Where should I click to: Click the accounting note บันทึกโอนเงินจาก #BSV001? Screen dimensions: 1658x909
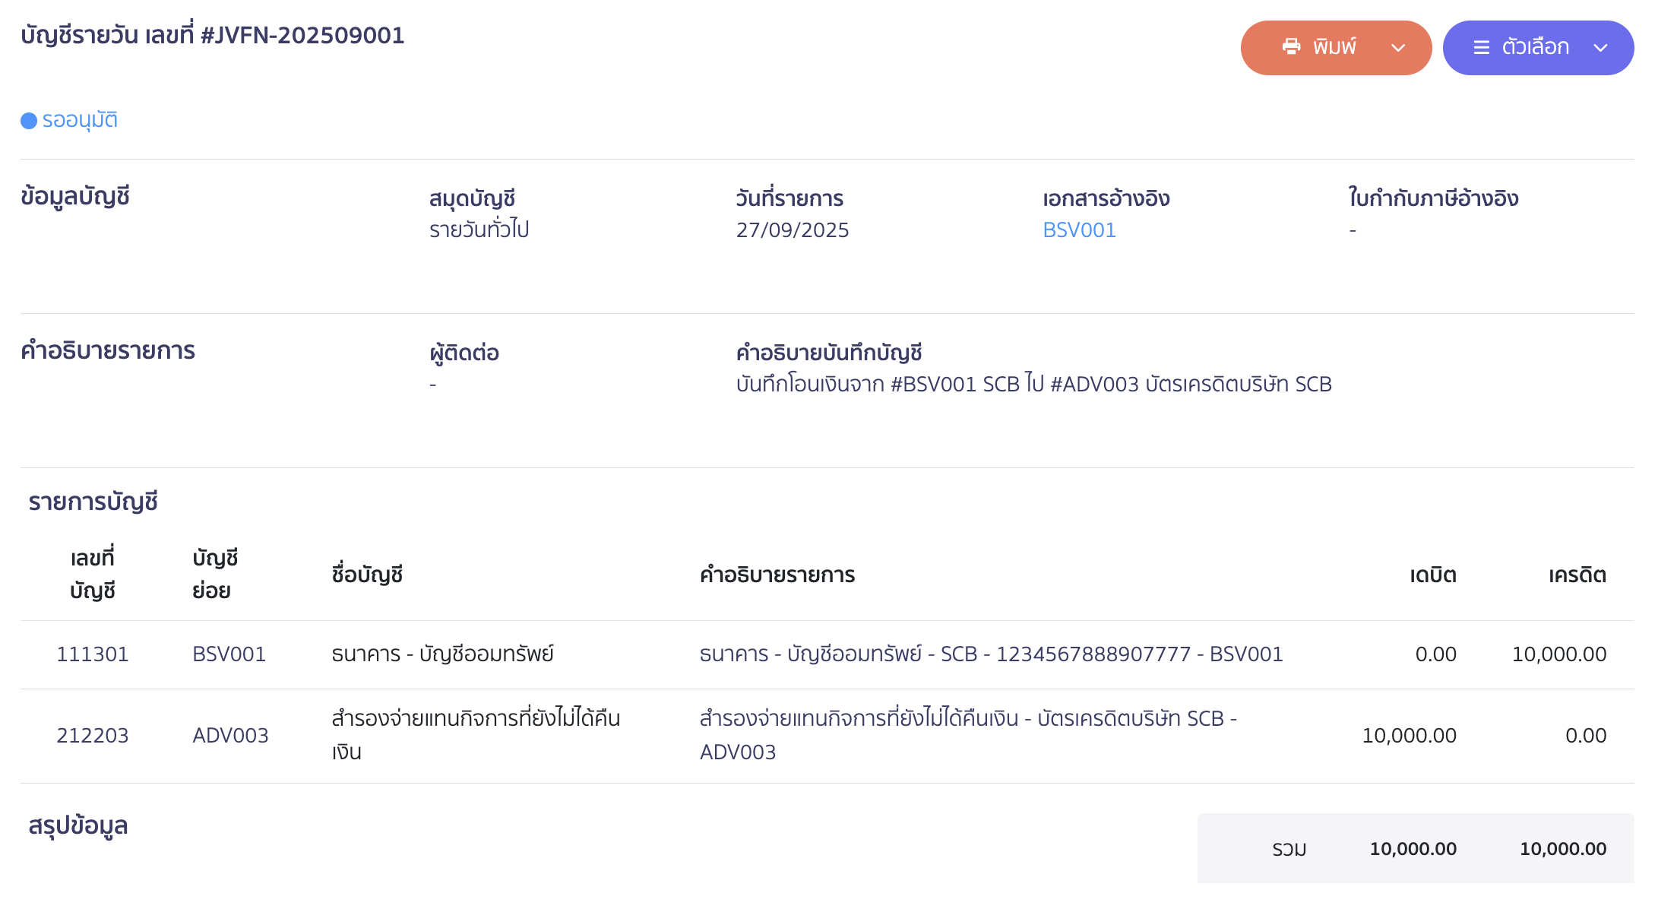[x=1033, y=384]
